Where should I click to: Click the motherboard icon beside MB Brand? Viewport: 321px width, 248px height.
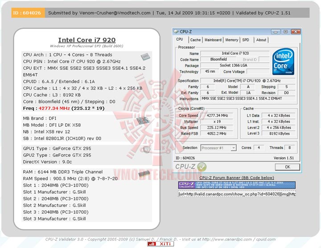coord(143,121)
